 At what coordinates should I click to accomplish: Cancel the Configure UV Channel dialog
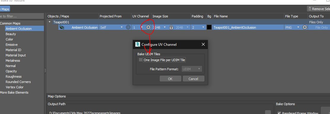(193, 79)
